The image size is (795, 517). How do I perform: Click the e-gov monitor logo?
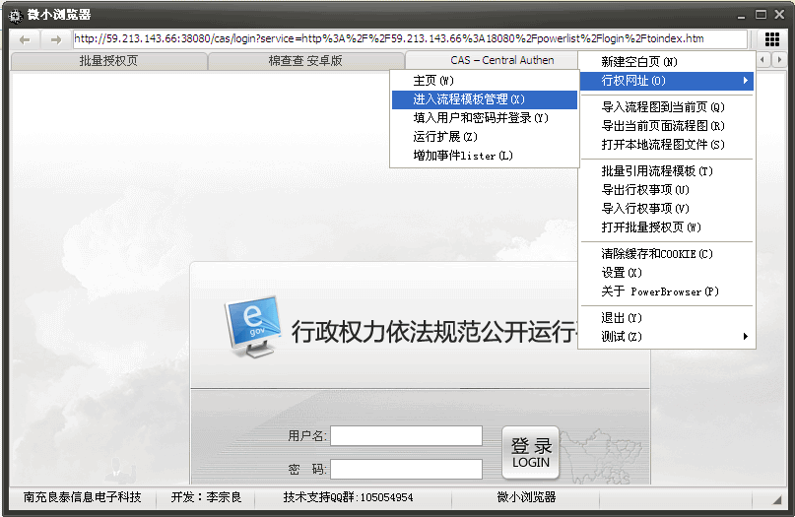(x=252, y=325)
